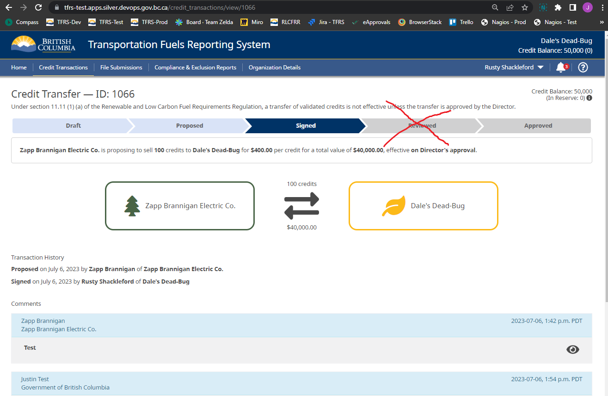Open the Compass bookmark

click(22, 22)
